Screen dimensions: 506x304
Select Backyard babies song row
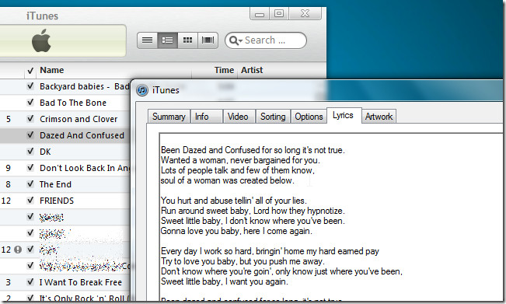click(85, 86)
